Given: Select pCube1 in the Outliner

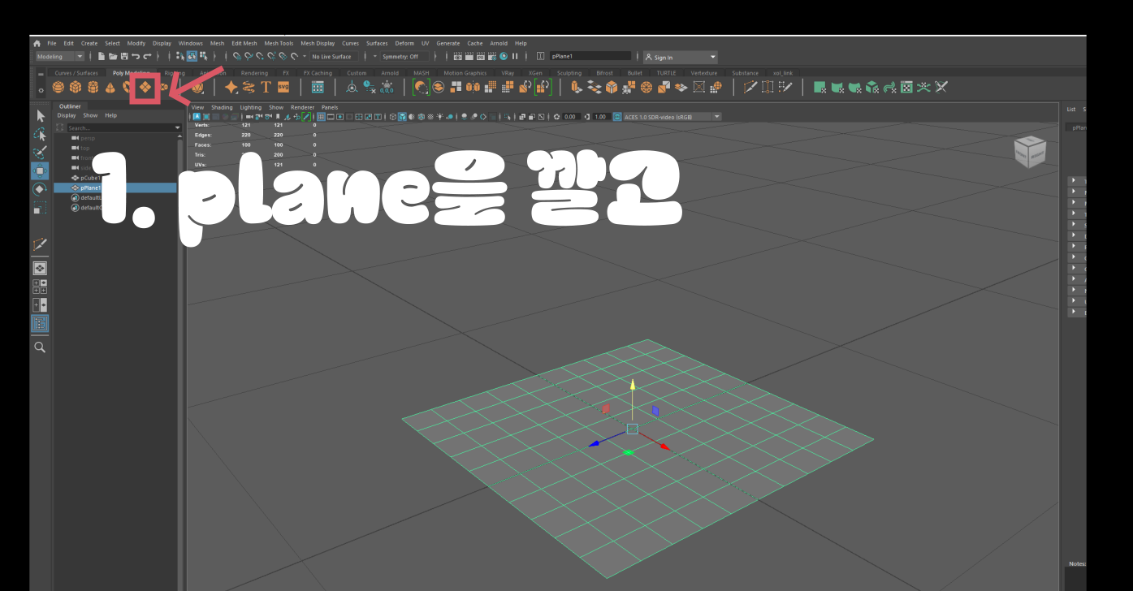Looking at the screenshot, I should click(89, 178).
